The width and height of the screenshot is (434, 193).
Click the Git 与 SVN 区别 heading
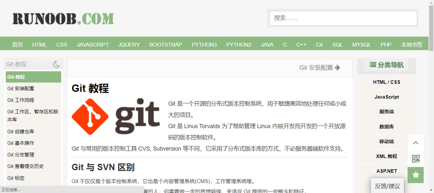(103, 168)
